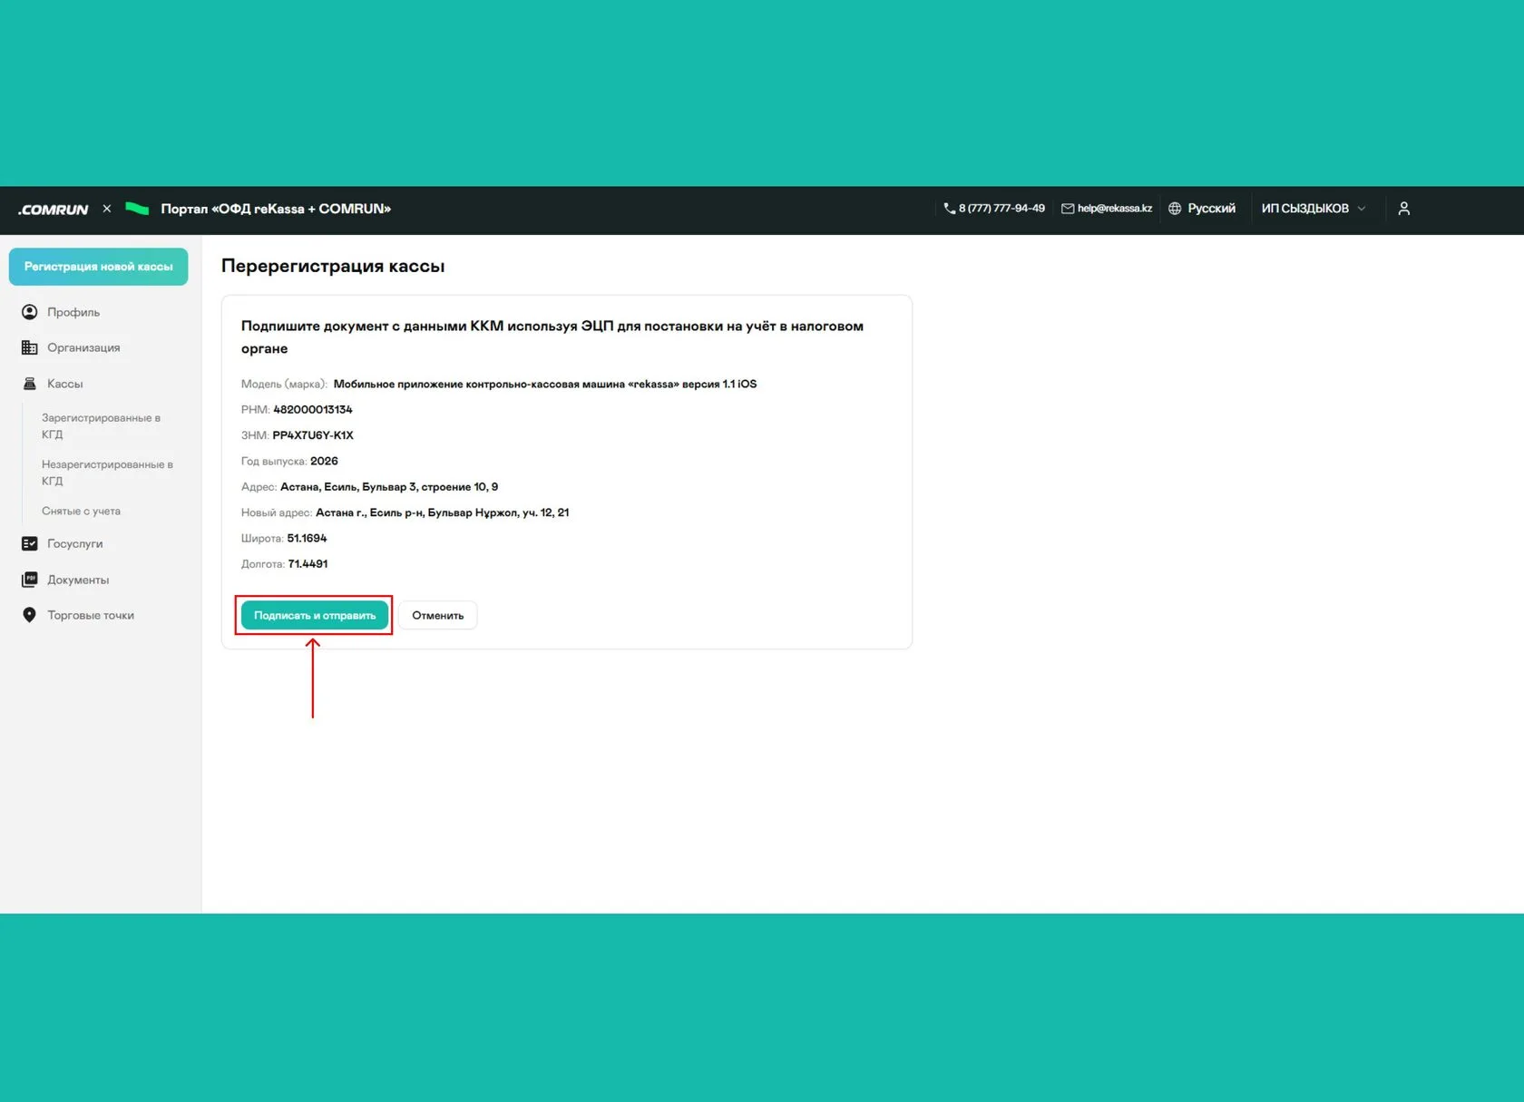This screenshot has width=1524, height=1102.
Task: Click the Широта value 51.1694
Action: coord(307,538)
